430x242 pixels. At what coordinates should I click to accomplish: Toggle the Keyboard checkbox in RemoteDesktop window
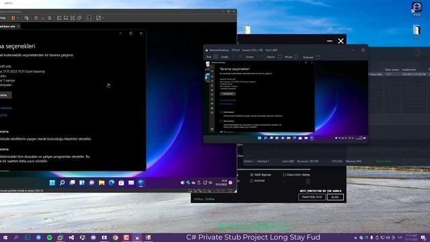[x=318, y=57]
